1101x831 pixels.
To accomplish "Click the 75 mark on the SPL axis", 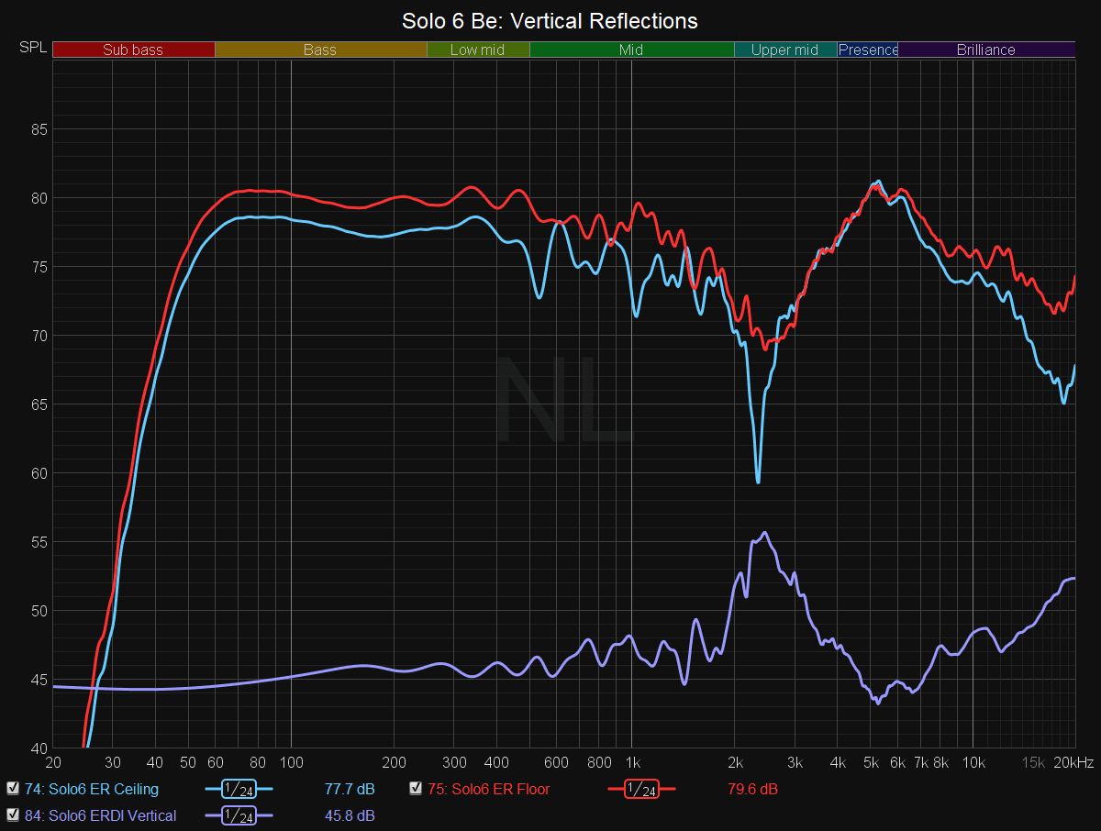I will coord(39,267).
